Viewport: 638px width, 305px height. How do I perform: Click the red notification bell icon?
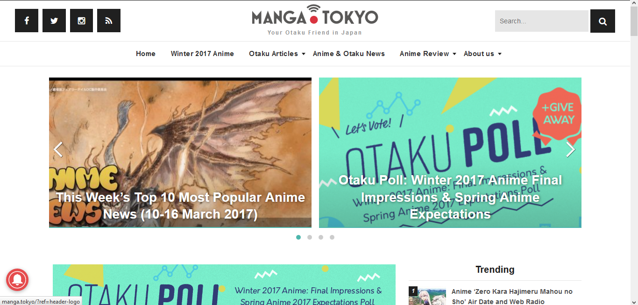pyautogui.click(x=17, y=279)
